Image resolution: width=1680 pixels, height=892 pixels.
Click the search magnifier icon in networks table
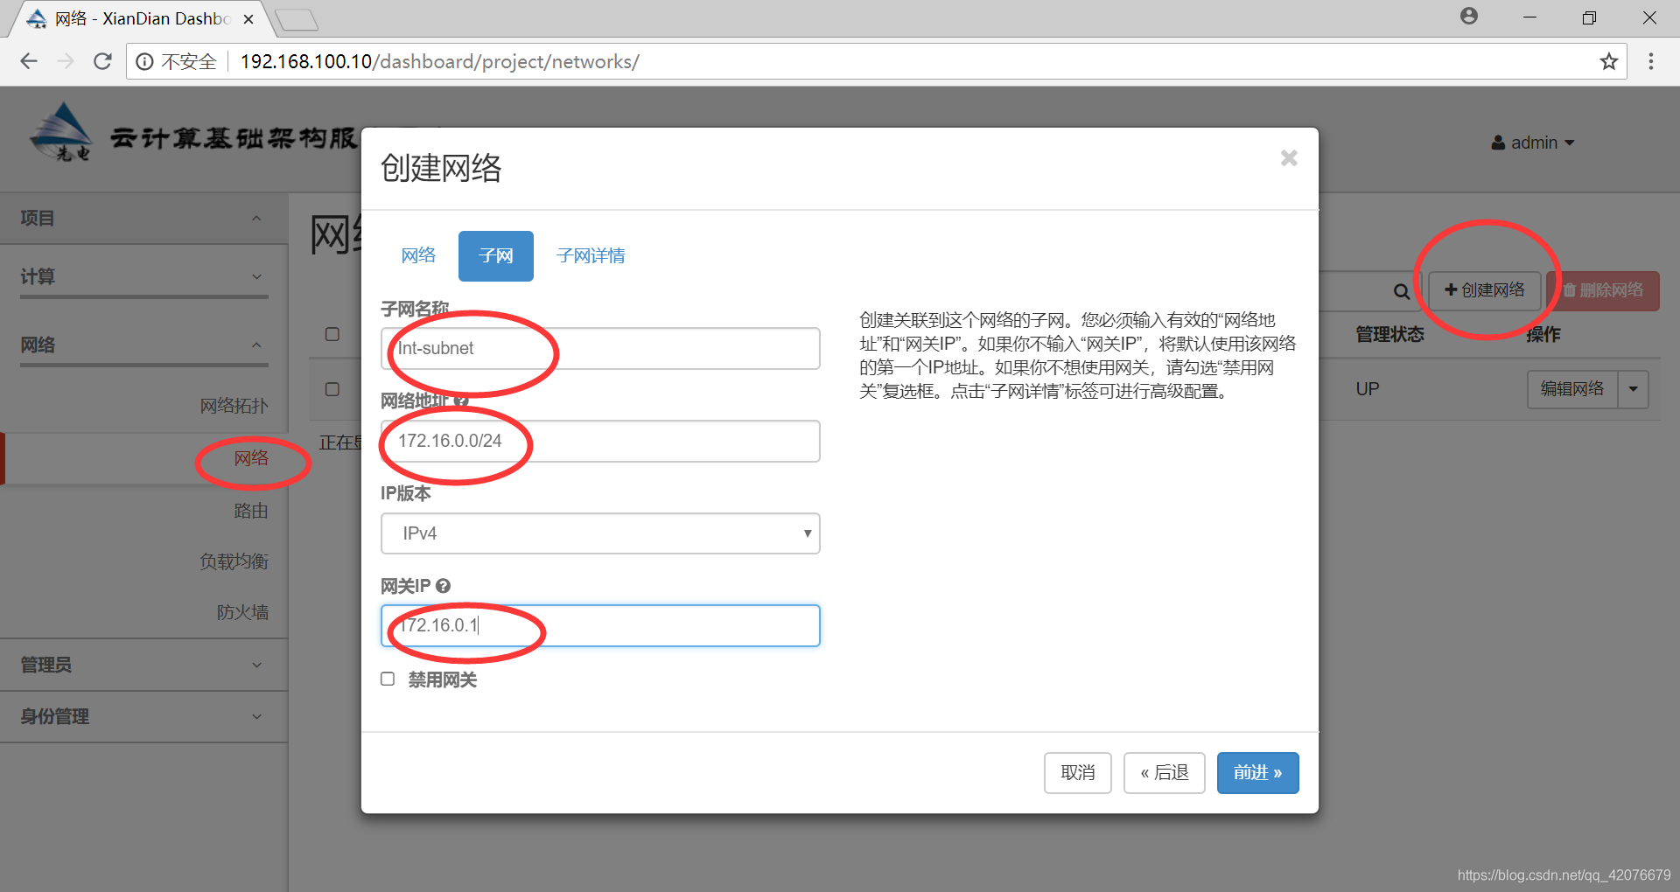(1401, 291)
